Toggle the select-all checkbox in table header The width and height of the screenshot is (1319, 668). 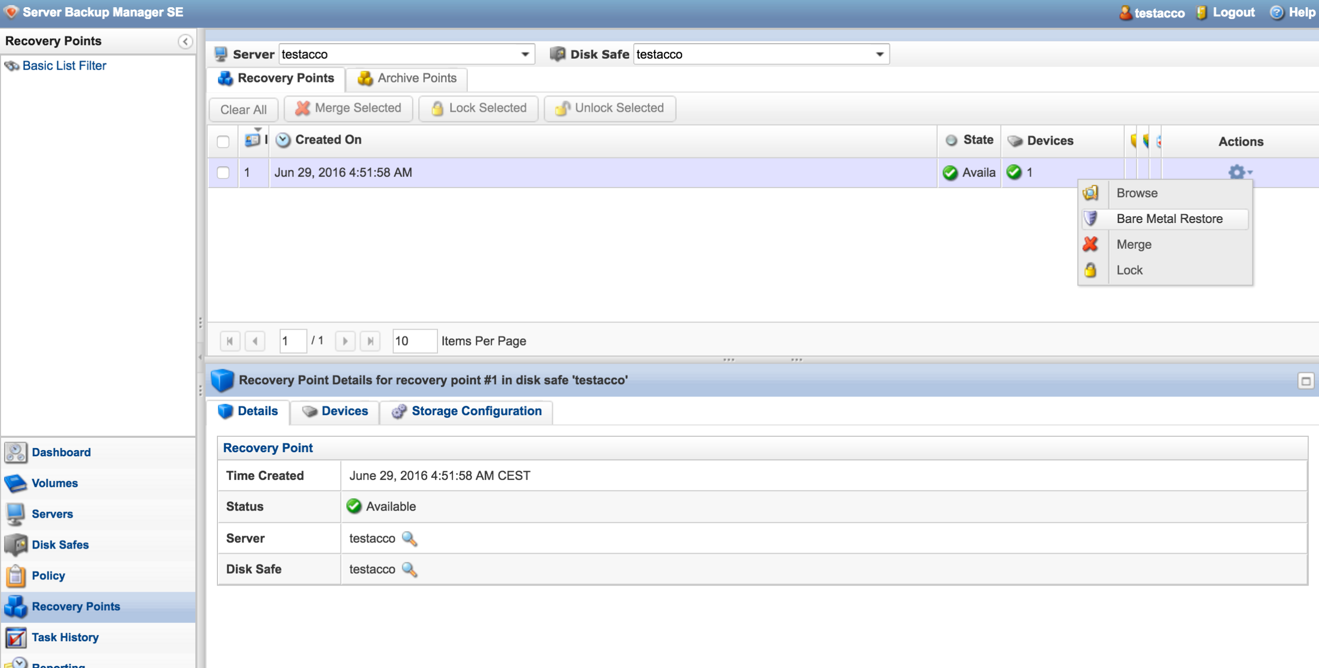click(223, 141)
